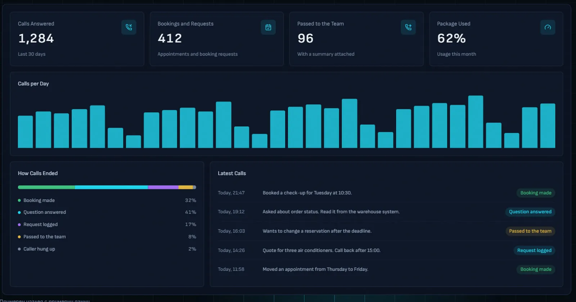Viewport: 576px width, 302px height.
Task: Click the 'How Calls Ended' heading
Action: tap(38, 173)
